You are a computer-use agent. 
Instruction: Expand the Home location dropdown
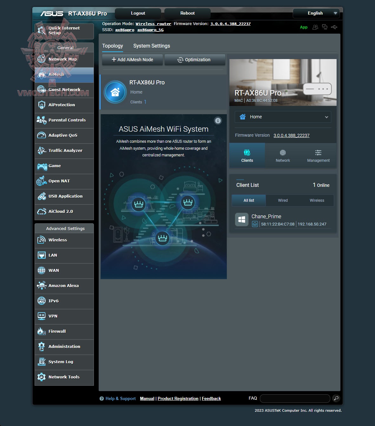pos(283,117)
